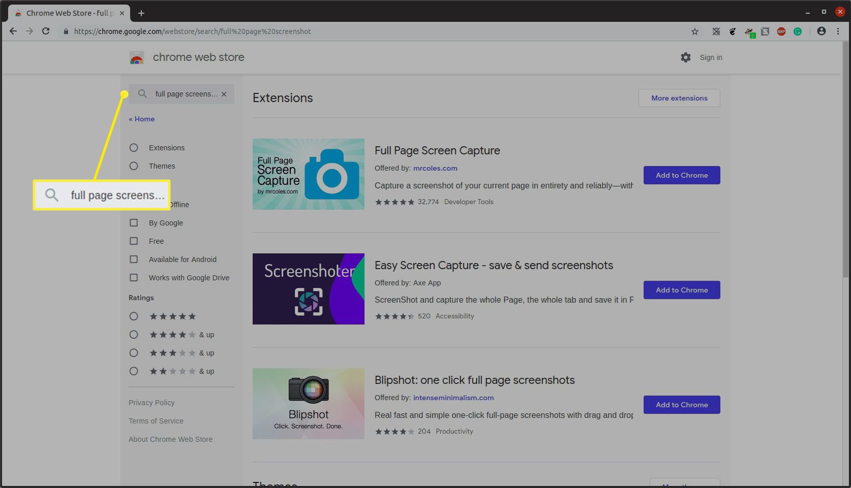Open the Easy Screen Capture title
This screenshot has height=488, width=851.
point(494,265)
